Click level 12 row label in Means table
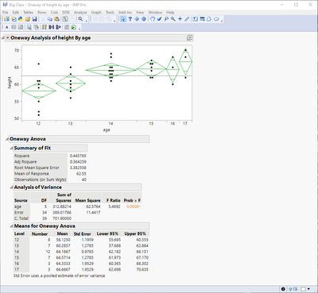 coord(17,240)
